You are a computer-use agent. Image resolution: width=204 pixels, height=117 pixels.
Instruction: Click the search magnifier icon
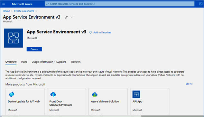(48, 4)
